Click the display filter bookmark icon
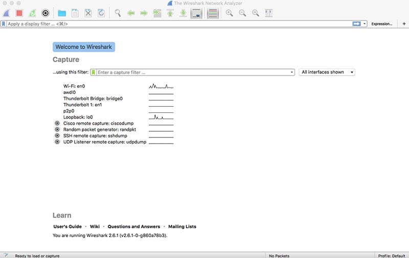Screen dimensions: 409x258 tap(4, 24)
